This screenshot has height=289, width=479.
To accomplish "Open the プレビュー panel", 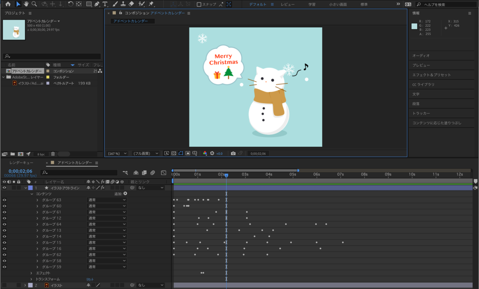I will (421, 65).
